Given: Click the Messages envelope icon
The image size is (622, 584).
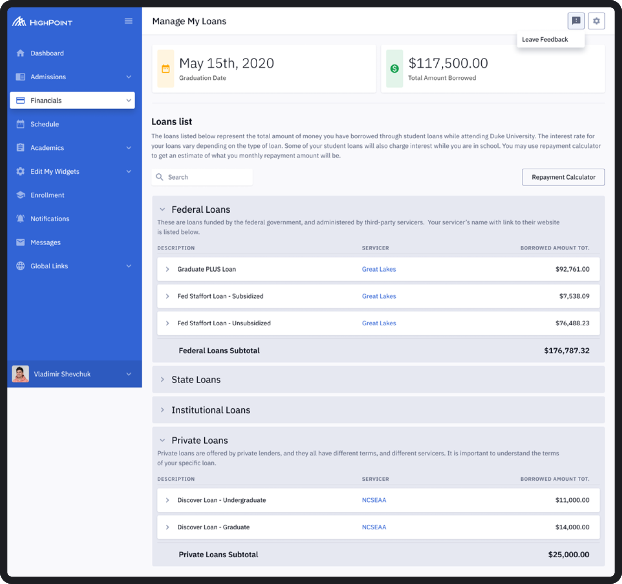Looking at the screenshot, I should pyautogui.click(x=20, y=242).
